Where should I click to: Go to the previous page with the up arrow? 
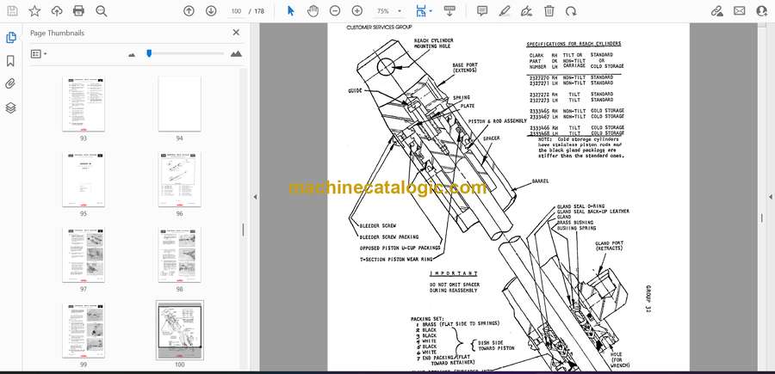pyautogui.click(x=189, y=11)
